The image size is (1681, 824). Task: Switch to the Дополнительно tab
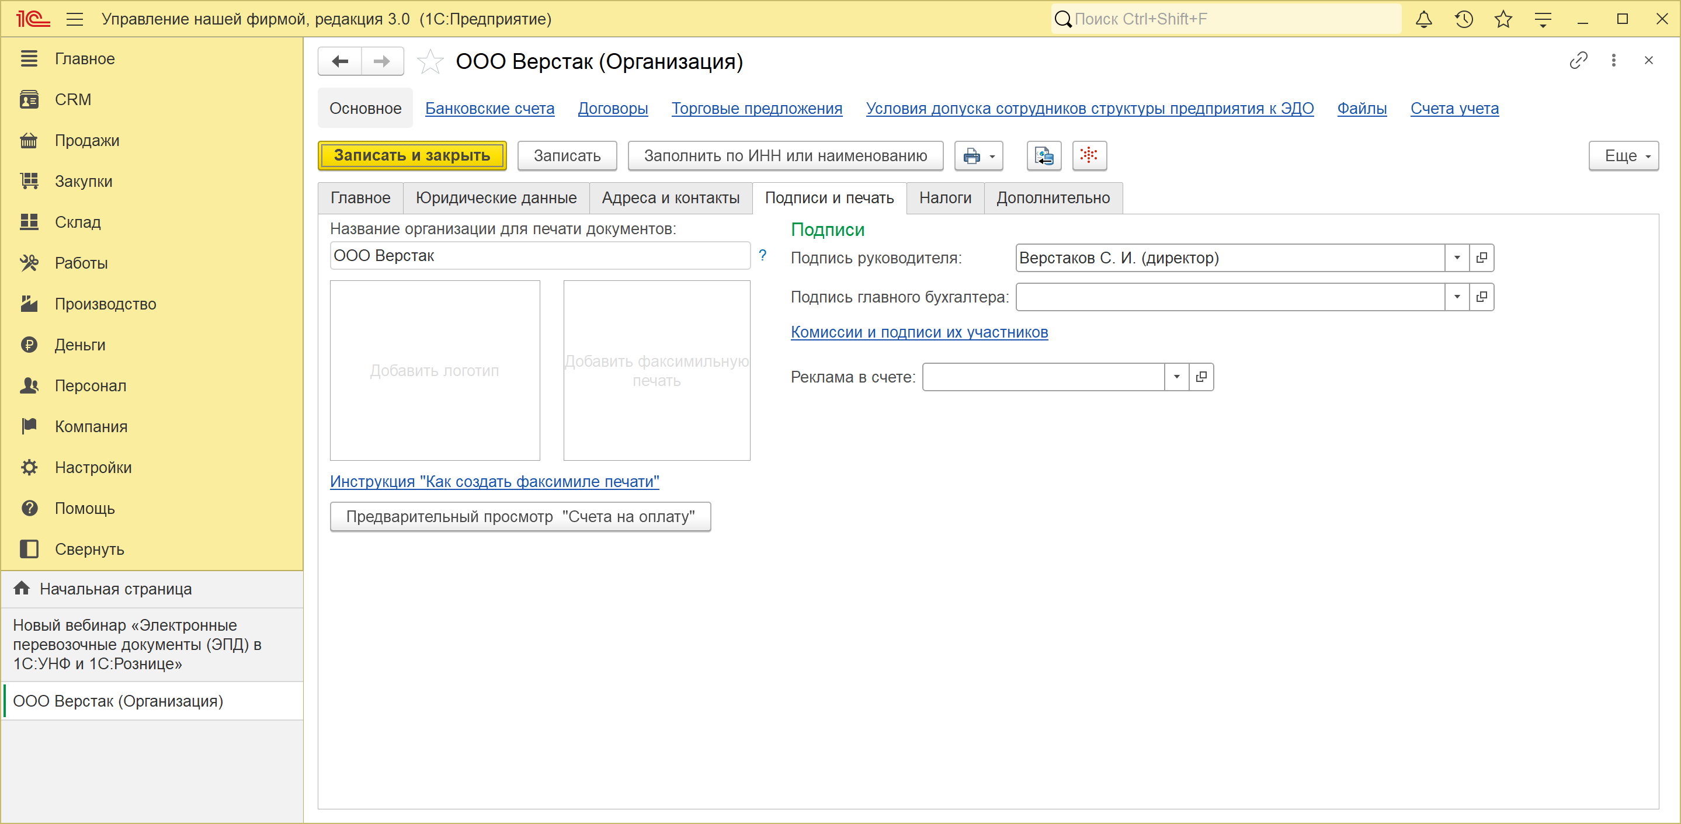pos(1053,199)
